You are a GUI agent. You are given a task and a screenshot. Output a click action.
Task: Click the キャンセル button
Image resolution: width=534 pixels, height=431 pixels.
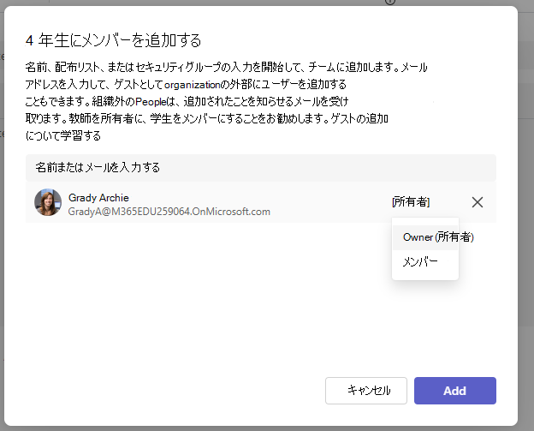tap(366, 391)
